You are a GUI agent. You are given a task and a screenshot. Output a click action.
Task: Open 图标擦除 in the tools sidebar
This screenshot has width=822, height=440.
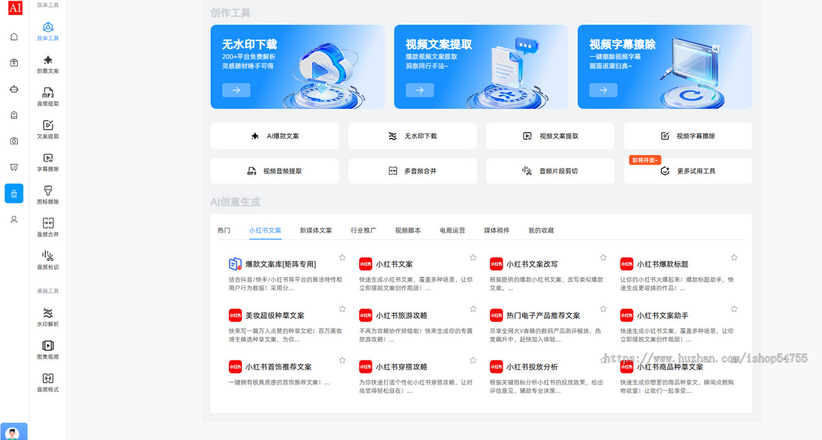pos(48,195)
